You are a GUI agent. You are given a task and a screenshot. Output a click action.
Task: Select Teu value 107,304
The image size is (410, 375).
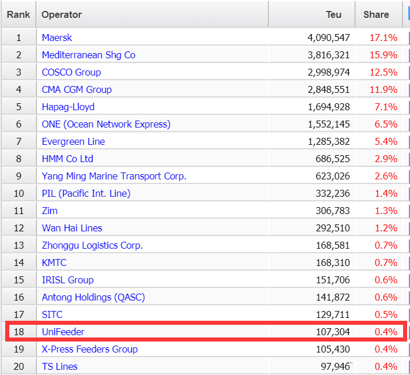click(x=333, y=332)
